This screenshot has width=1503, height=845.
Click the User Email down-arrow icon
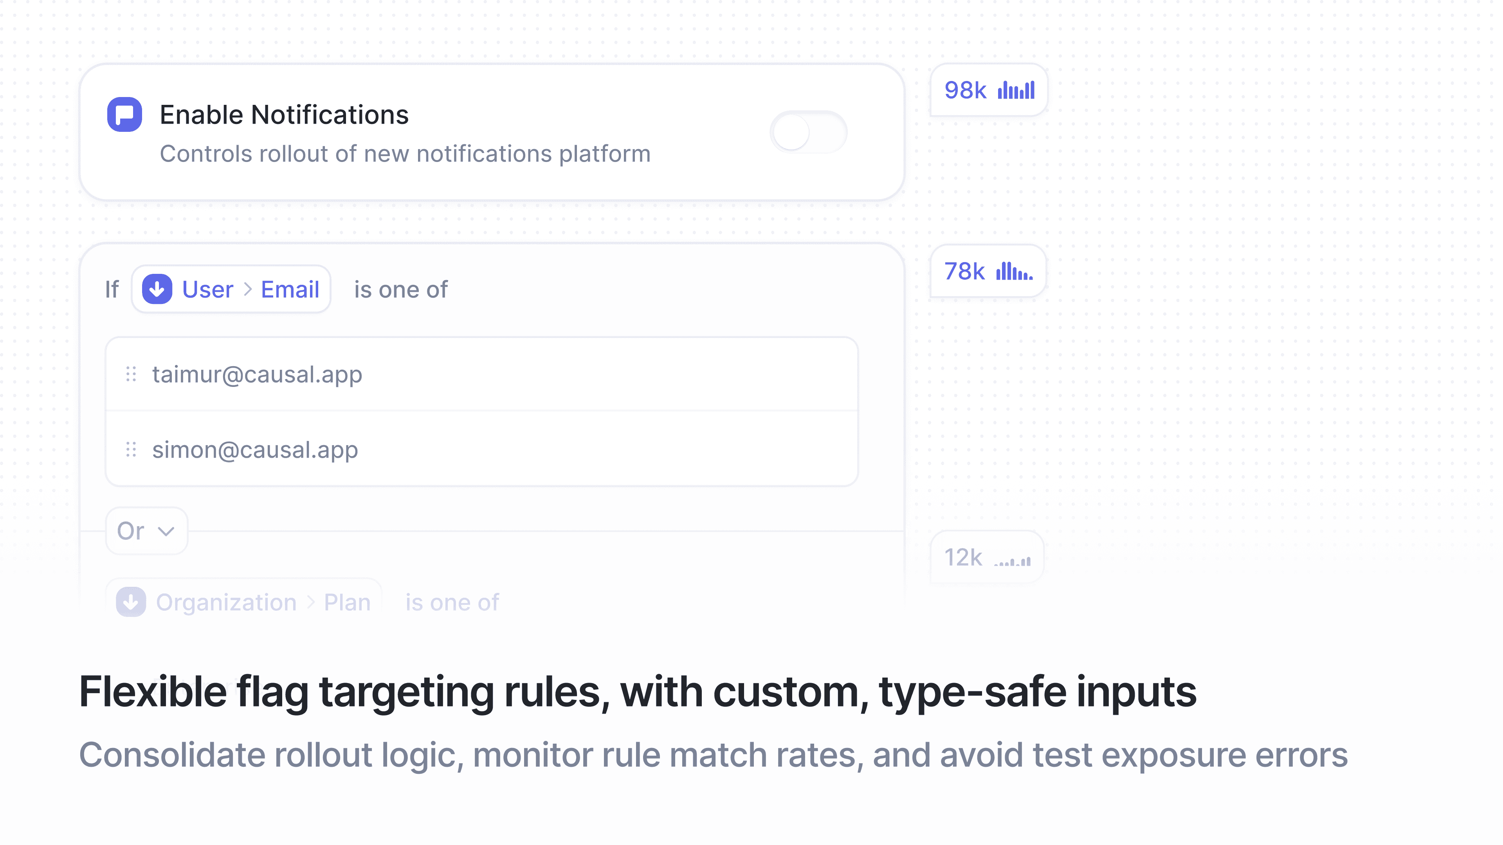[157, 289]
